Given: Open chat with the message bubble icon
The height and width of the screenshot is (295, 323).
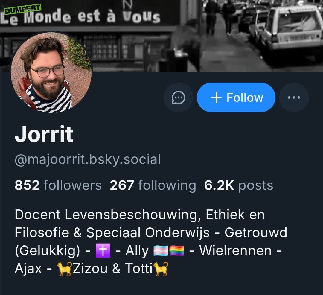Looking at the screenshot, I should [x=178, y=98].
